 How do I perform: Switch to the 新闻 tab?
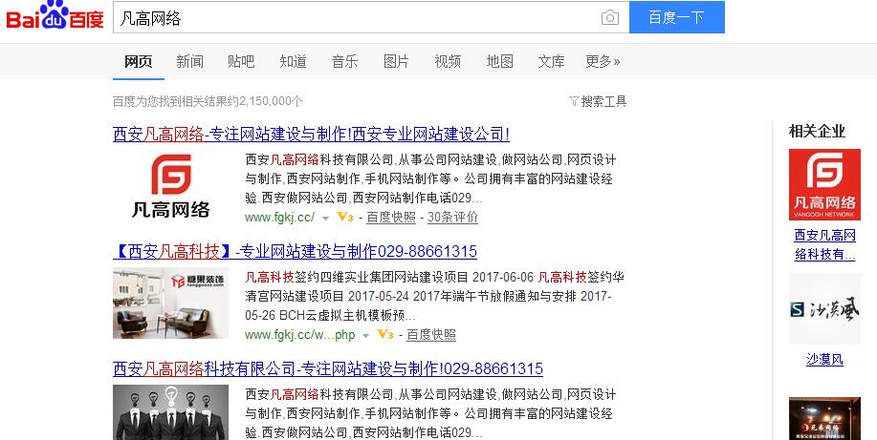189,62
